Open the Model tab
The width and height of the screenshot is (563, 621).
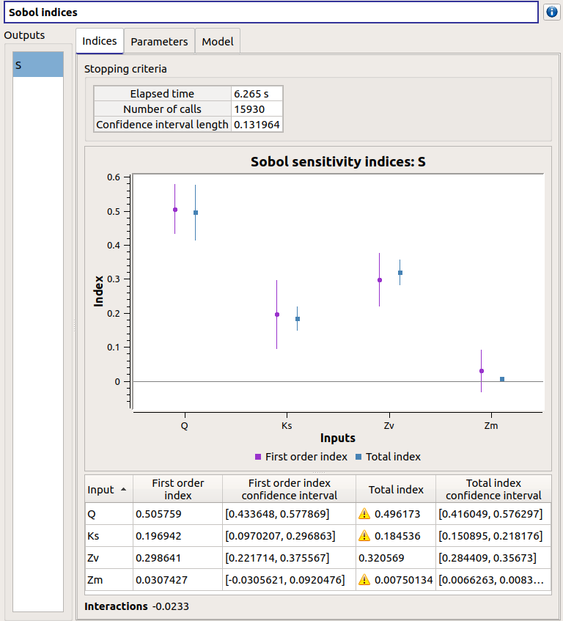pyautogui.click(x=218, y=42)
